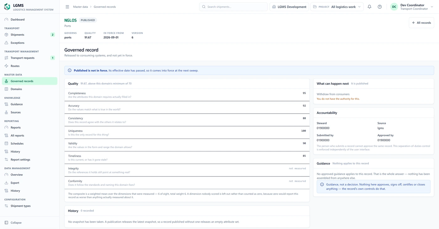The height and width of the screenshot is (229, 439).
Task: Click the Source value lgms
Action: point(381,128)
